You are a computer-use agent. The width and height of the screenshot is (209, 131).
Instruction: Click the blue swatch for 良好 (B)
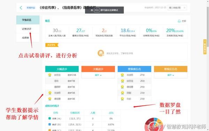click(x=49, y=124)
